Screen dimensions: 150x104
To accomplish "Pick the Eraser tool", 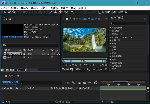I will (61, 12).
